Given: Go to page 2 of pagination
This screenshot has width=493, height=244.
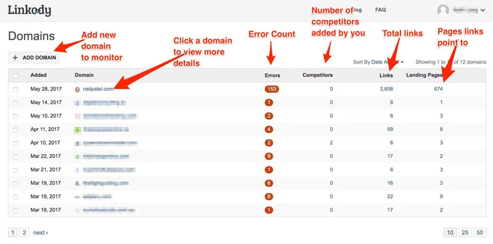Looking at the screenshot, I should (24, 233).
